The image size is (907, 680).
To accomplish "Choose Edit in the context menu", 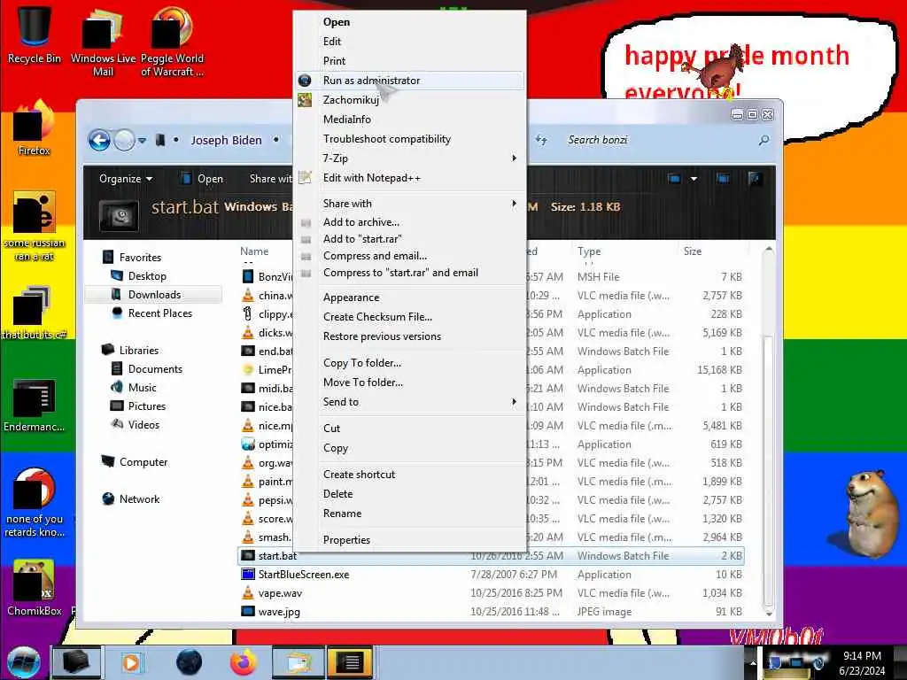I will coord(332,41).
